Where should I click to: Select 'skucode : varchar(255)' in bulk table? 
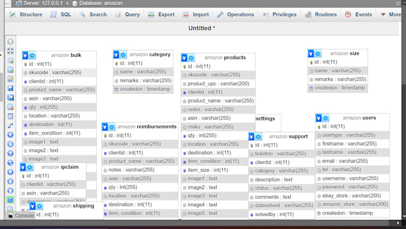point(59,73)
